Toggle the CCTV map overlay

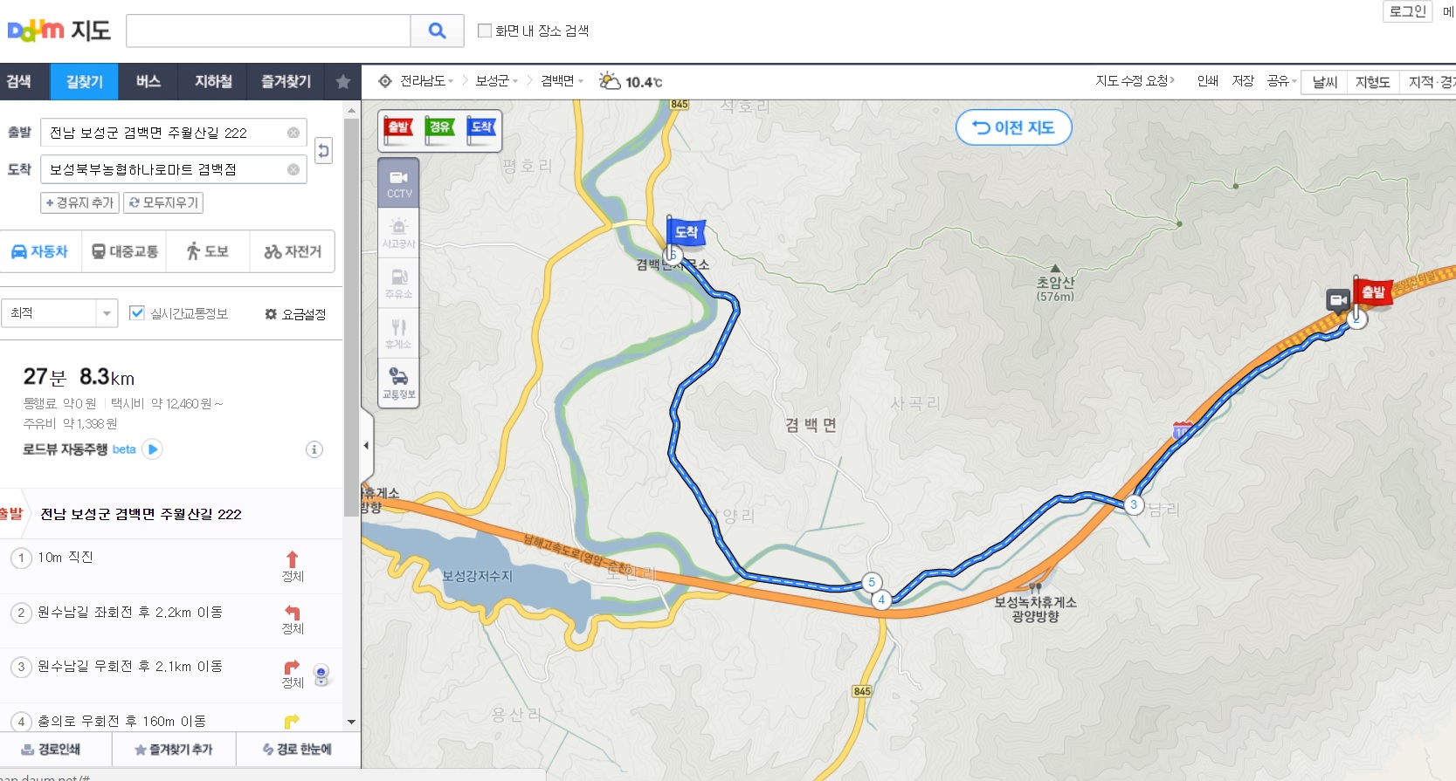(x=399, y=182)
